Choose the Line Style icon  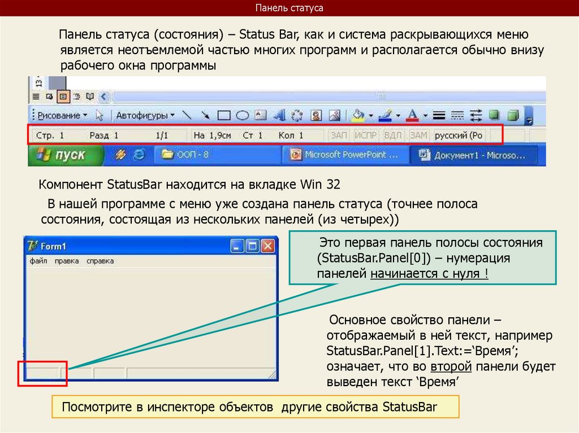[x=439, y=116]
